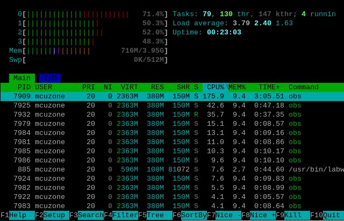Sort by the PID column header
This screenshot has width=344, height=221.
(24, 87)
